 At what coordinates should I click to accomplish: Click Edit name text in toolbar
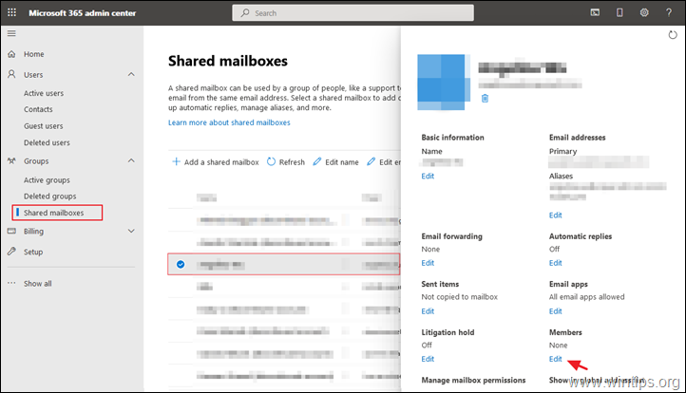pos(342,162)
